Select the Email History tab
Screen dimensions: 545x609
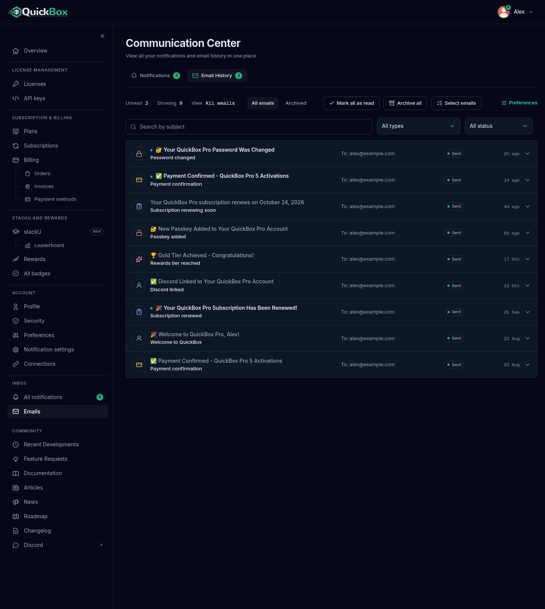pos(217,76)
